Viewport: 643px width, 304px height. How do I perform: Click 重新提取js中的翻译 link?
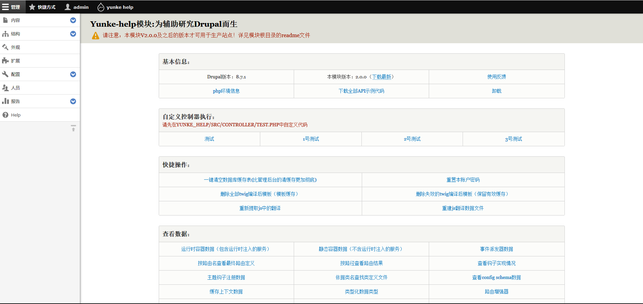[260, 208]
